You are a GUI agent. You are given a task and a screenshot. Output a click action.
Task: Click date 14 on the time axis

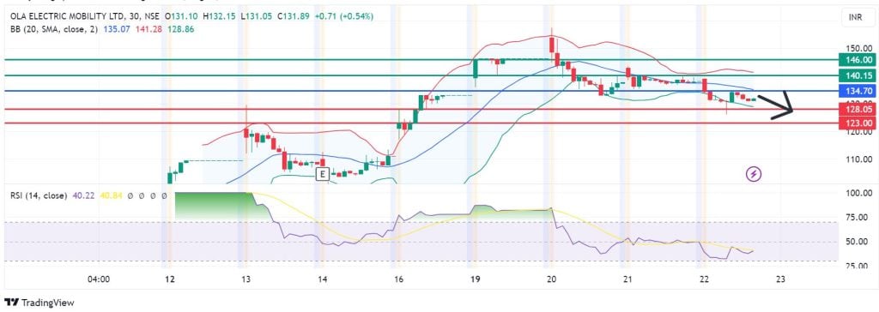(322, 279)
